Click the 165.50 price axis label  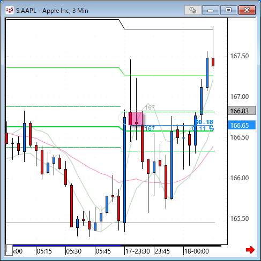[x=240, y=219]
